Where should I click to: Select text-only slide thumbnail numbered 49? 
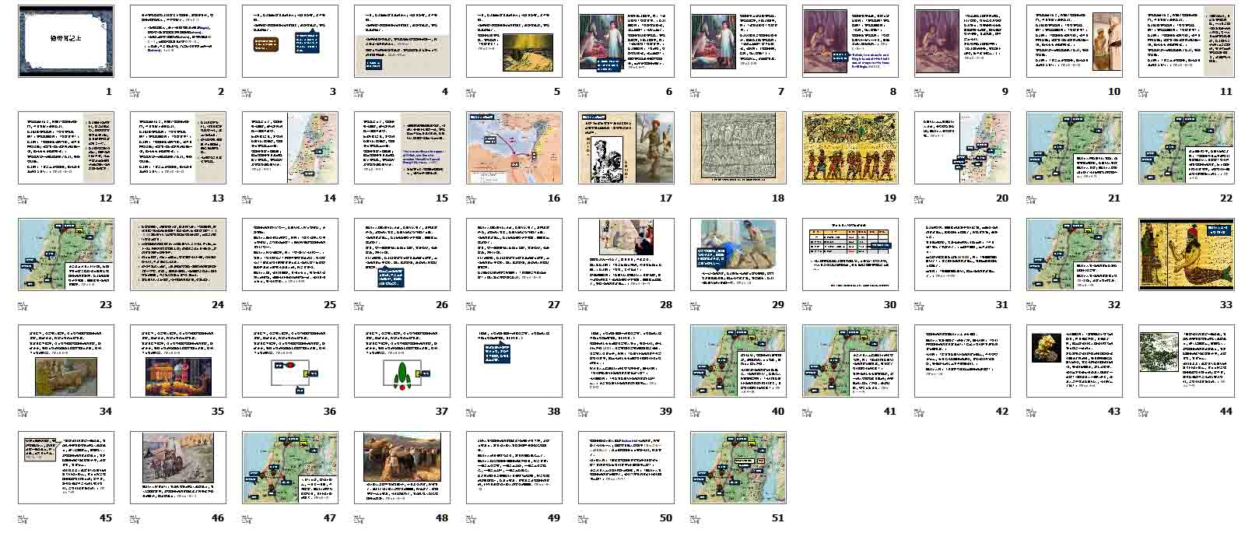[514, 468]
